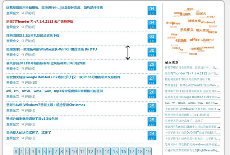Go to page 18 in pagination
Viewport: 230px width, 155px height.
(x=140, y=151)
